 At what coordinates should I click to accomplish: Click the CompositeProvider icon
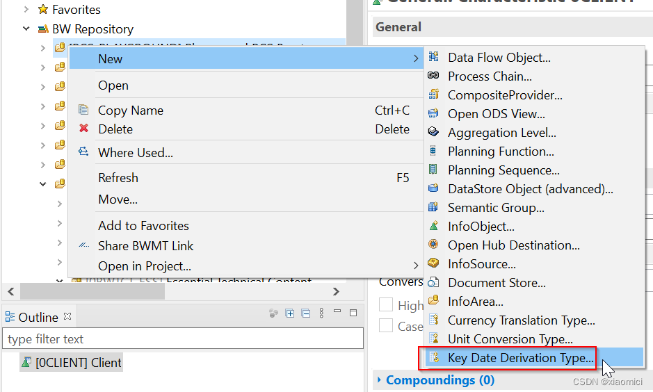pyautogui.click(x=433, y=94)
